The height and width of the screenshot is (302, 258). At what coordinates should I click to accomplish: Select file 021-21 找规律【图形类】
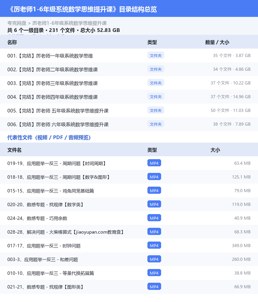click(x=46, y=287)
